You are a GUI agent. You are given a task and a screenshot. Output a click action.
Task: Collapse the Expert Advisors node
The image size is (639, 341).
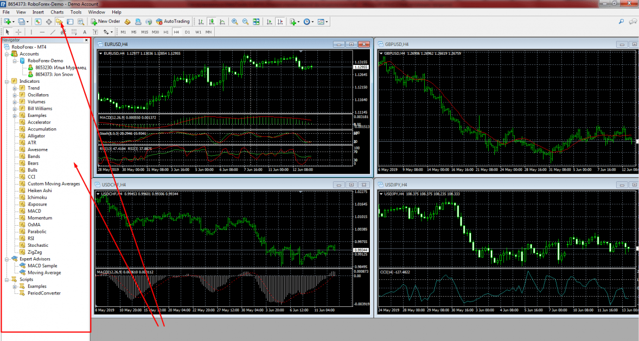[x=7, y=259]
